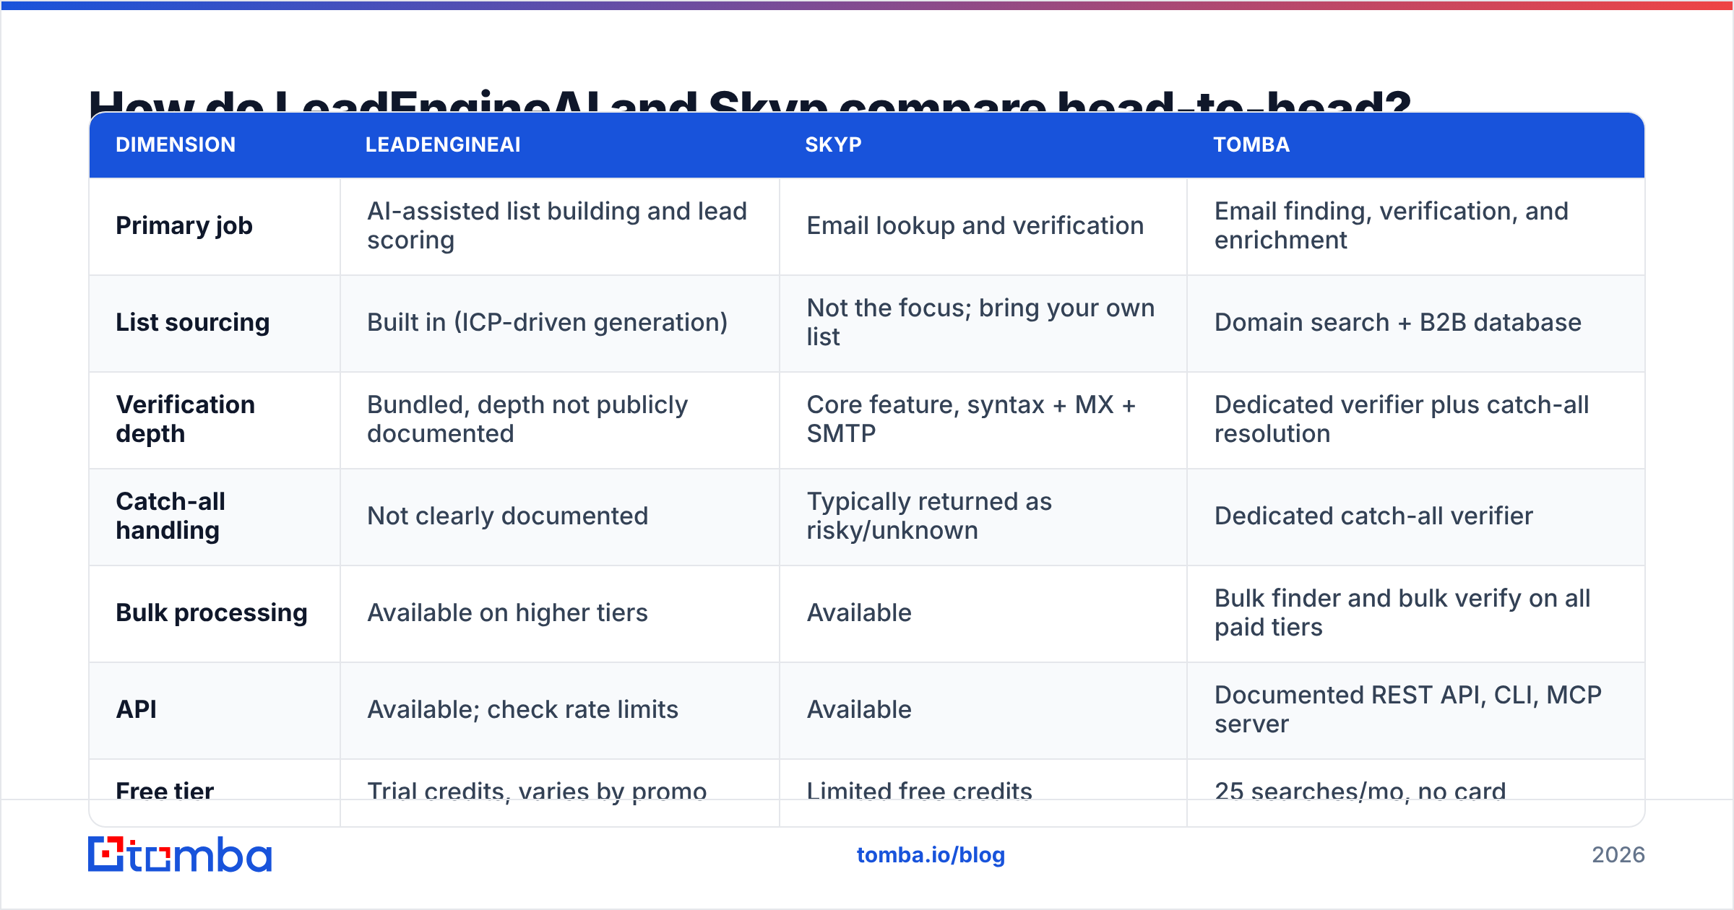Click 'Bulk finder and bulk verify' cell
The image size is (1734, 910).
1402,612
